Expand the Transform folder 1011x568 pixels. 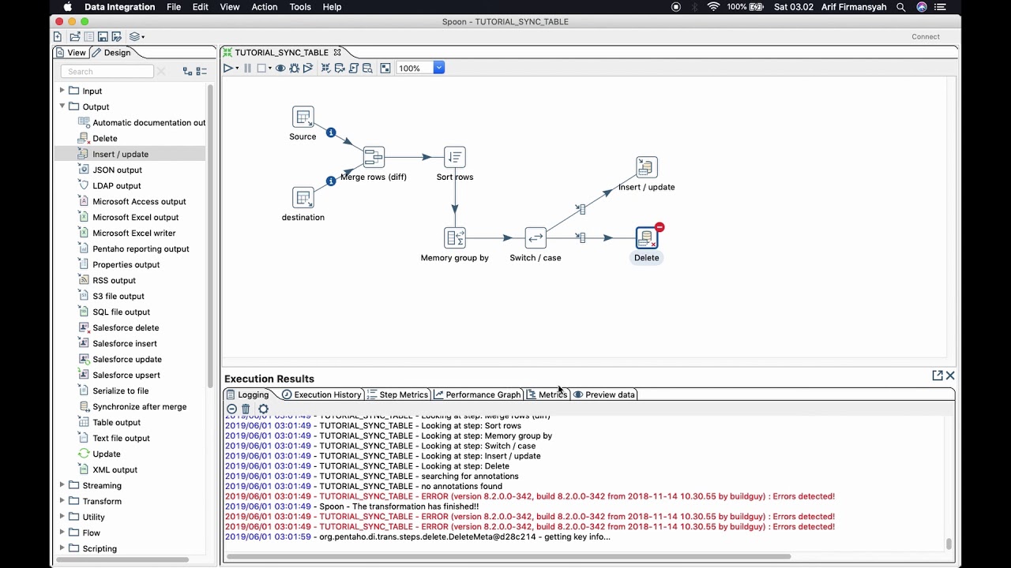pos(62,501)
